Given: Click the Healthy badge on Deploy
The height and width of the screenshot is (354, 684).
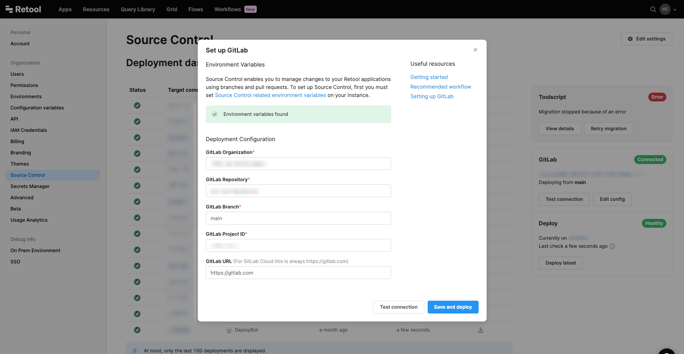Looking at the screenshot, I should click(x=654, y=223).
